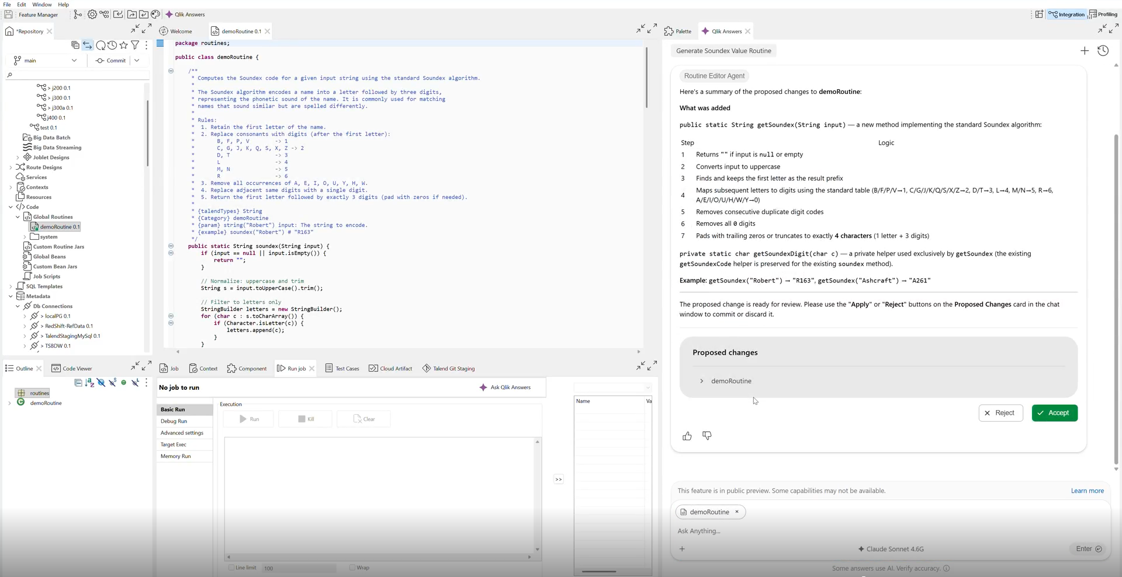Image resolution: width=1122 pixels, height=577 pixels.
Task: Open Repository history clock icon
Action: pos(112,45)
